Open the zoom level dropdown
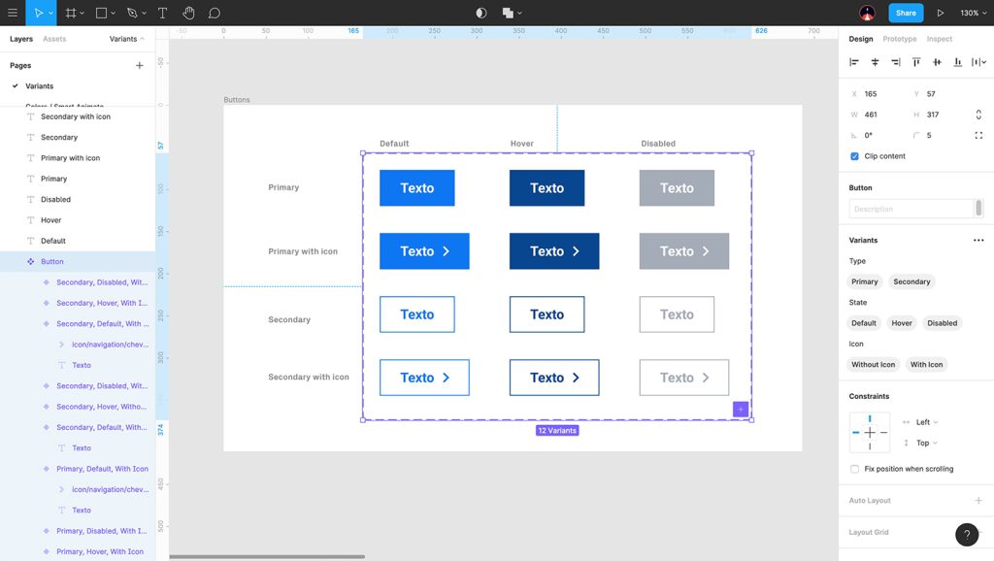The height and width of the screenshot is (561, 994). coord(972,13)
